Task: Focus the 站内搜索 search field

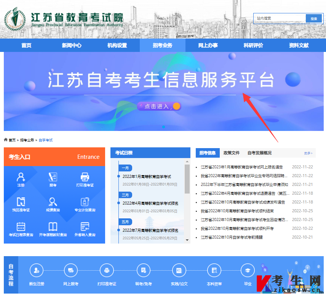Action: tap(280, 18)
